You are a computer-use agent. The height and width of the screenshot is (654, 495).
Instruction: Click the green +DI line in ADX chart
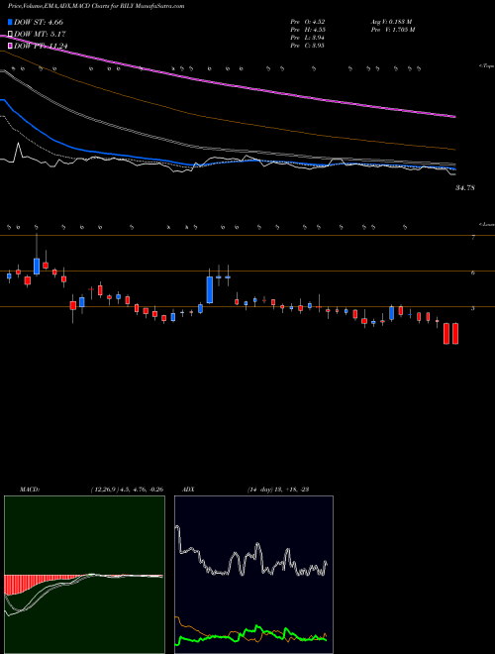click(252, 634)
